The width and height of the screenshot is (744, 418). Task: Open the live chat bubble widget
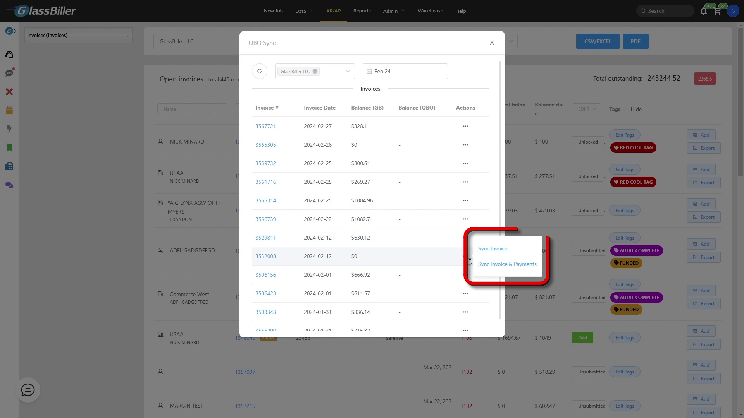28,390
